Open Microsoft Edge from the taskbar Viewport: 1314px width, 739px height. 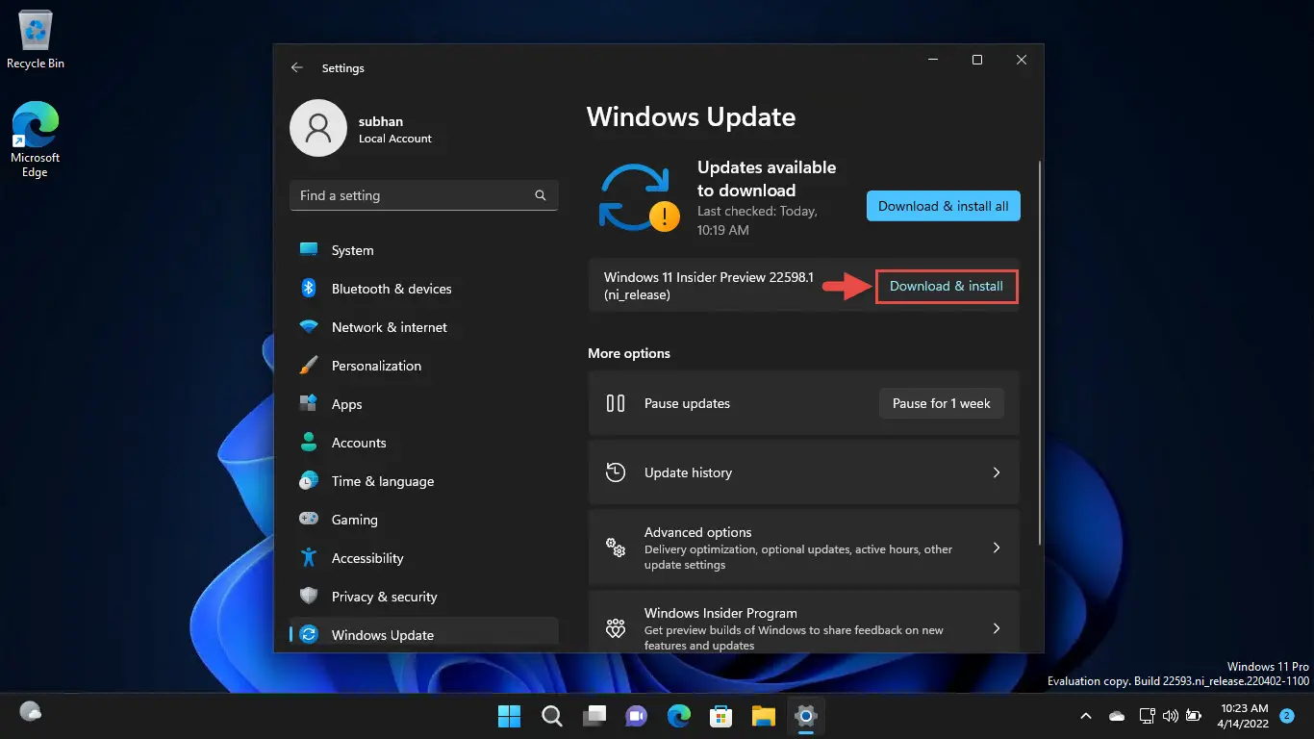click(x=679, y=716)
